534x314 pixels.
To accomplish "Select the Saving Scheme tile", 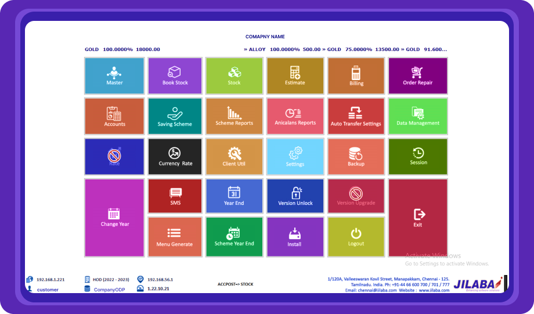I will [175, 117].
